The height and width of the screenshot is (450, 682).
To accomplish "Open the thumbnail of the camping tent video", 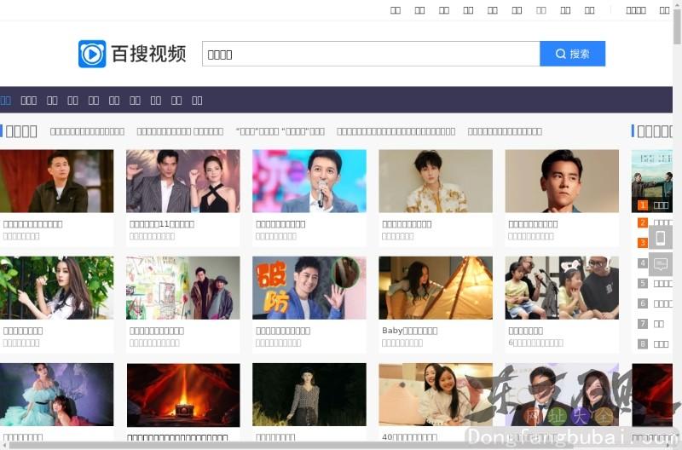I will [x=435, y=288].
